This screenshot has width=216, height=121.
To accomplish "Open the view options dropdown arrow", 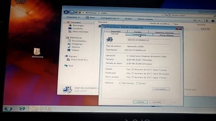I will coord(199,21).
